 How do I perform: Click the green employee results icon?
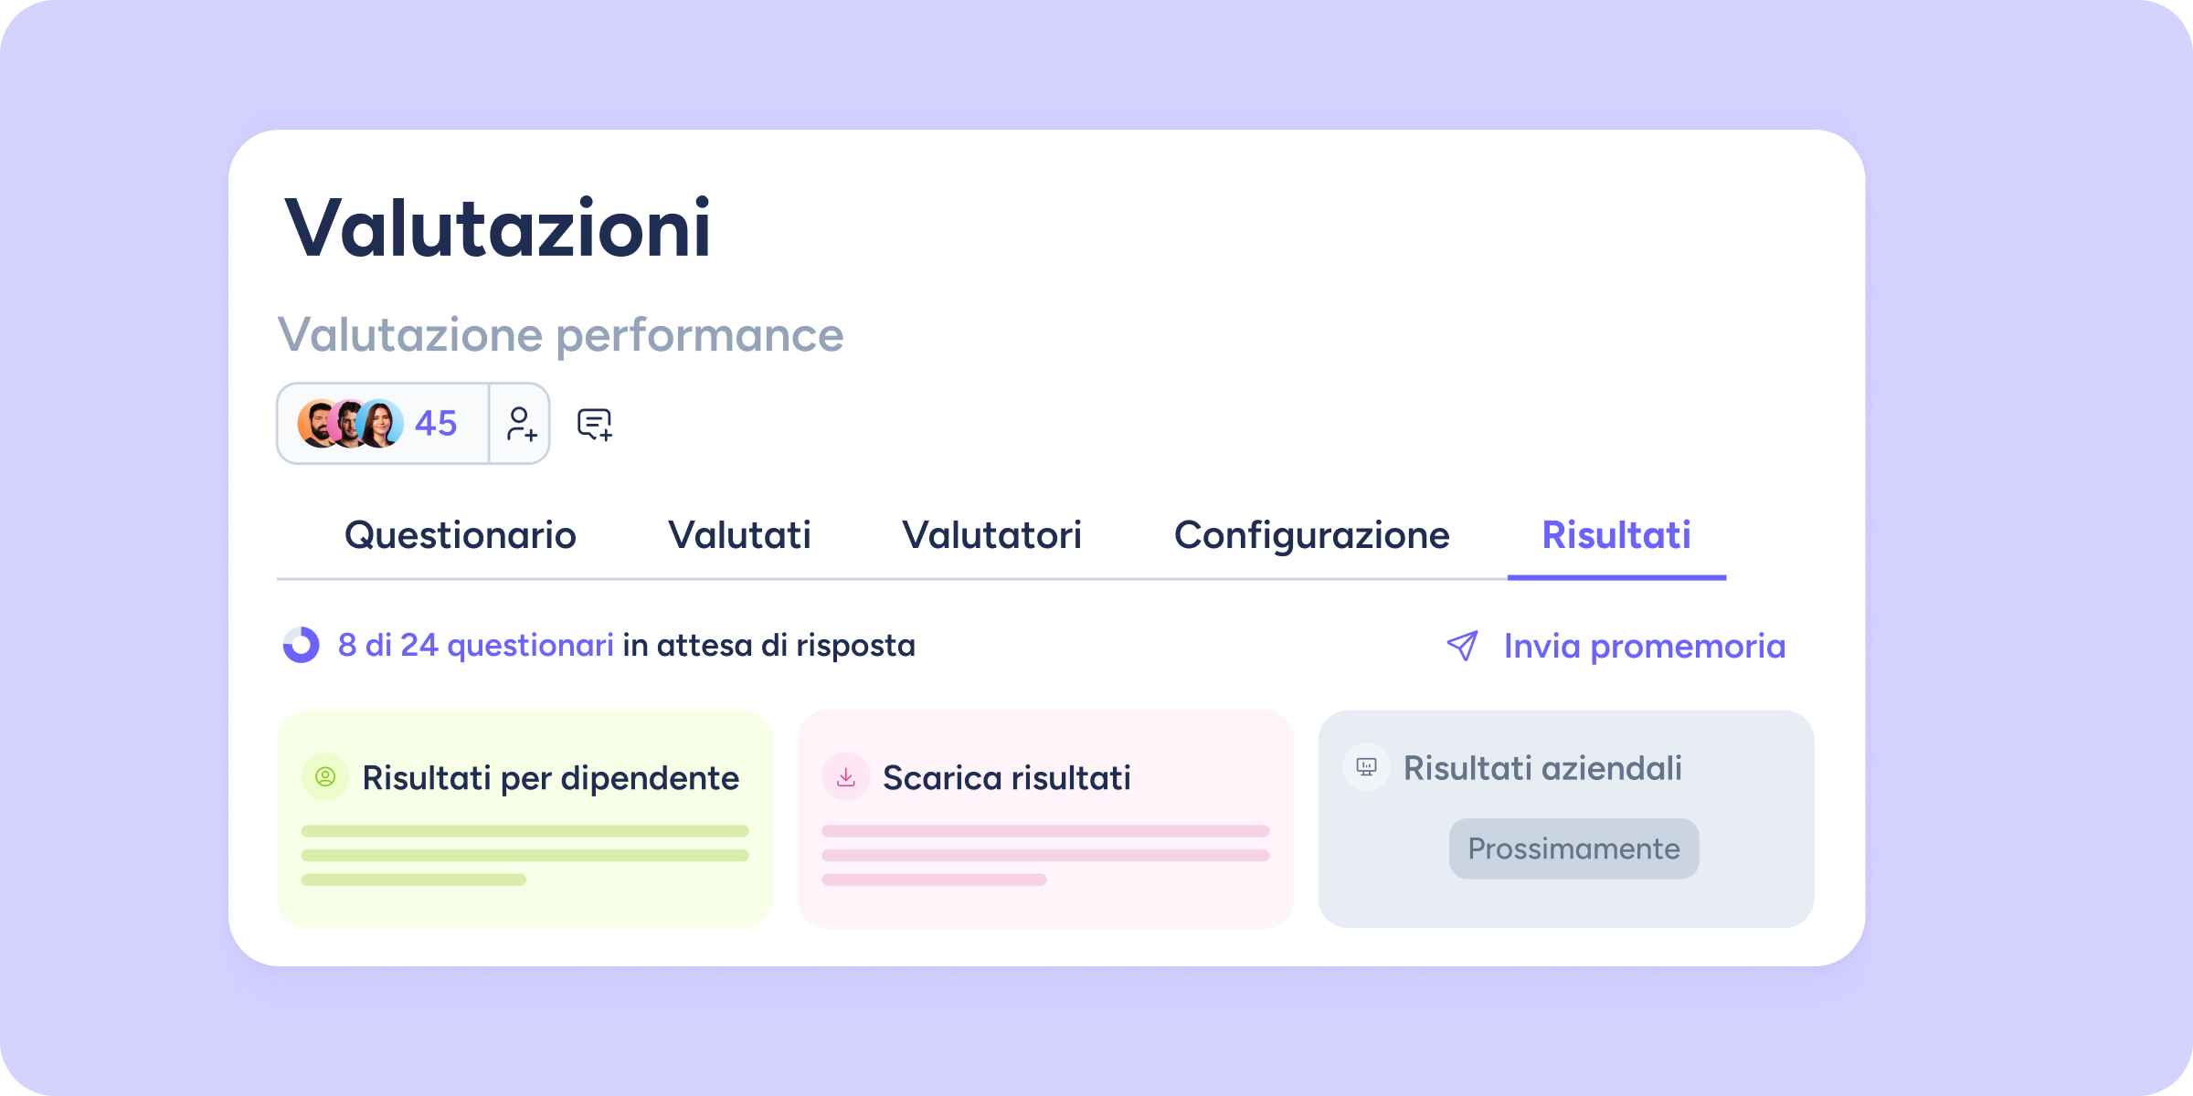(x=325, y=777)
